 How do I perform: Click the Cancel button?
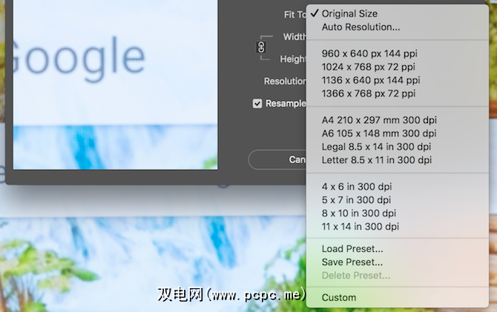point(277,159)
